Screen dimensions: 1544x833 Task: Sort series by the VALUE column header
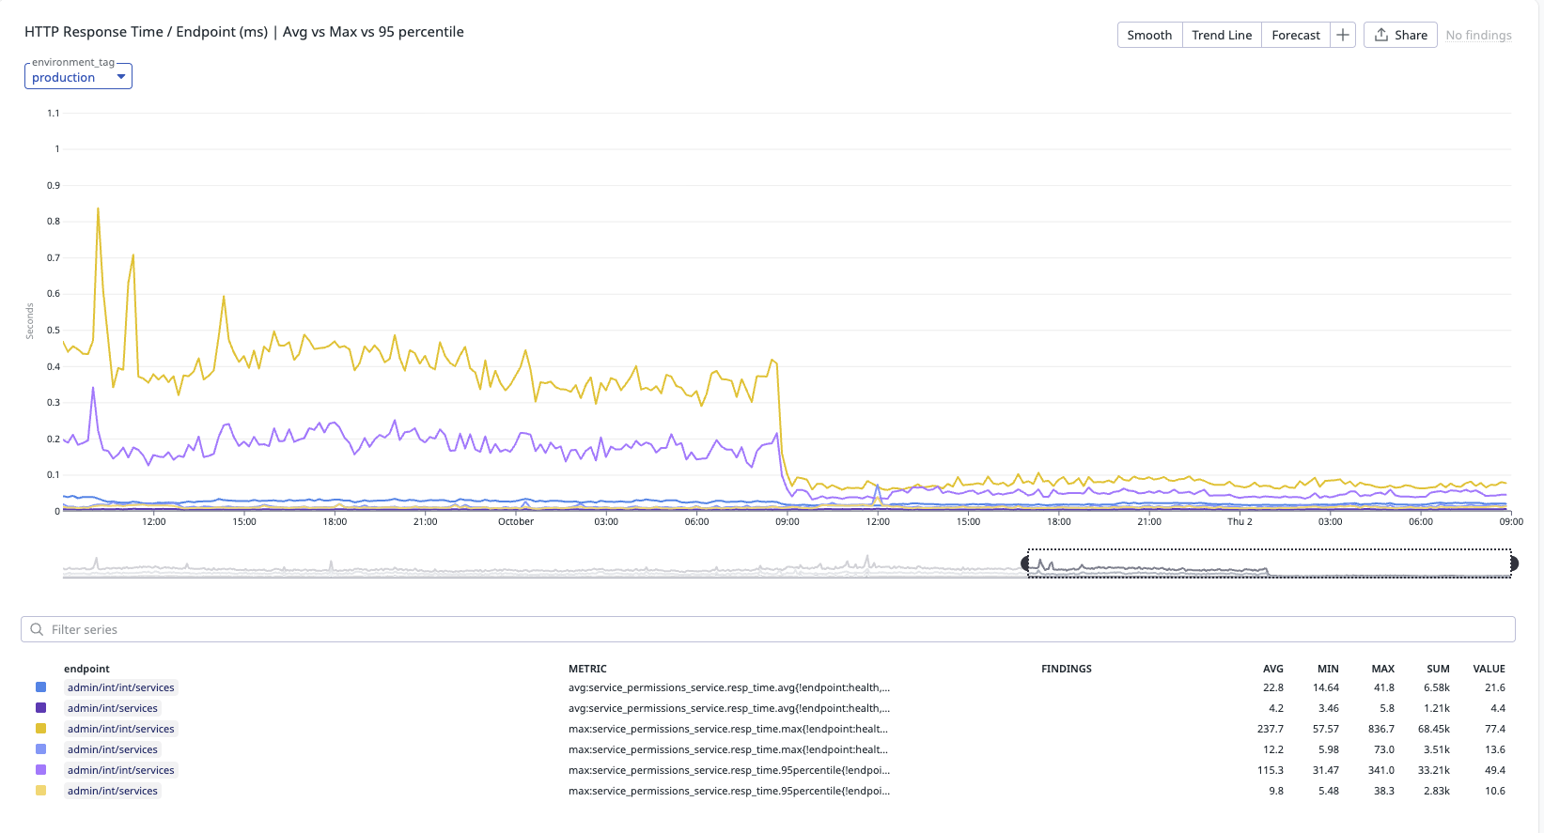click(x=1489, y=669)
